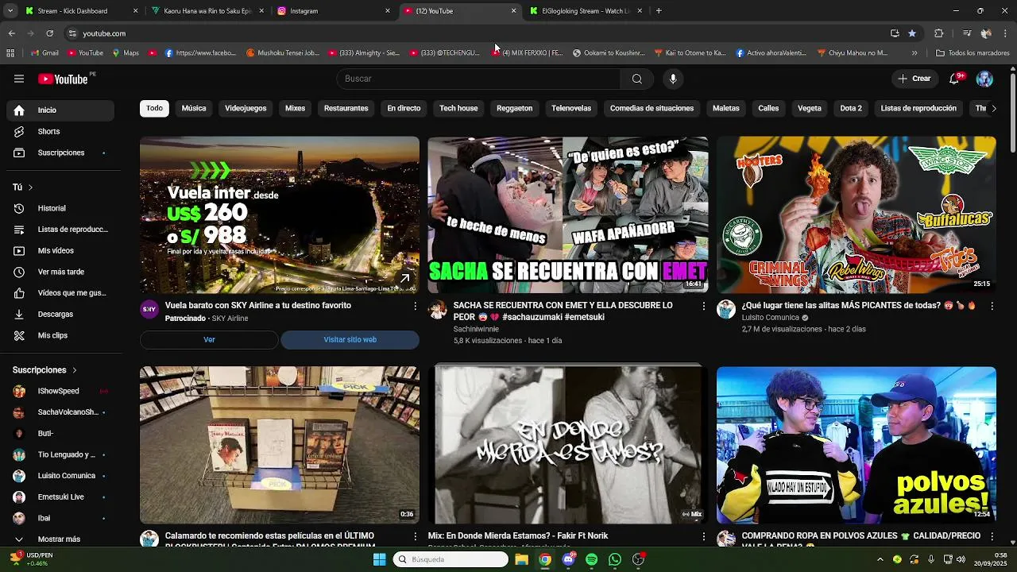The height and width of the screenshot is (572, 1017).
Task: Expand the Suscripciones section heading
Action: tap(44, 370)
